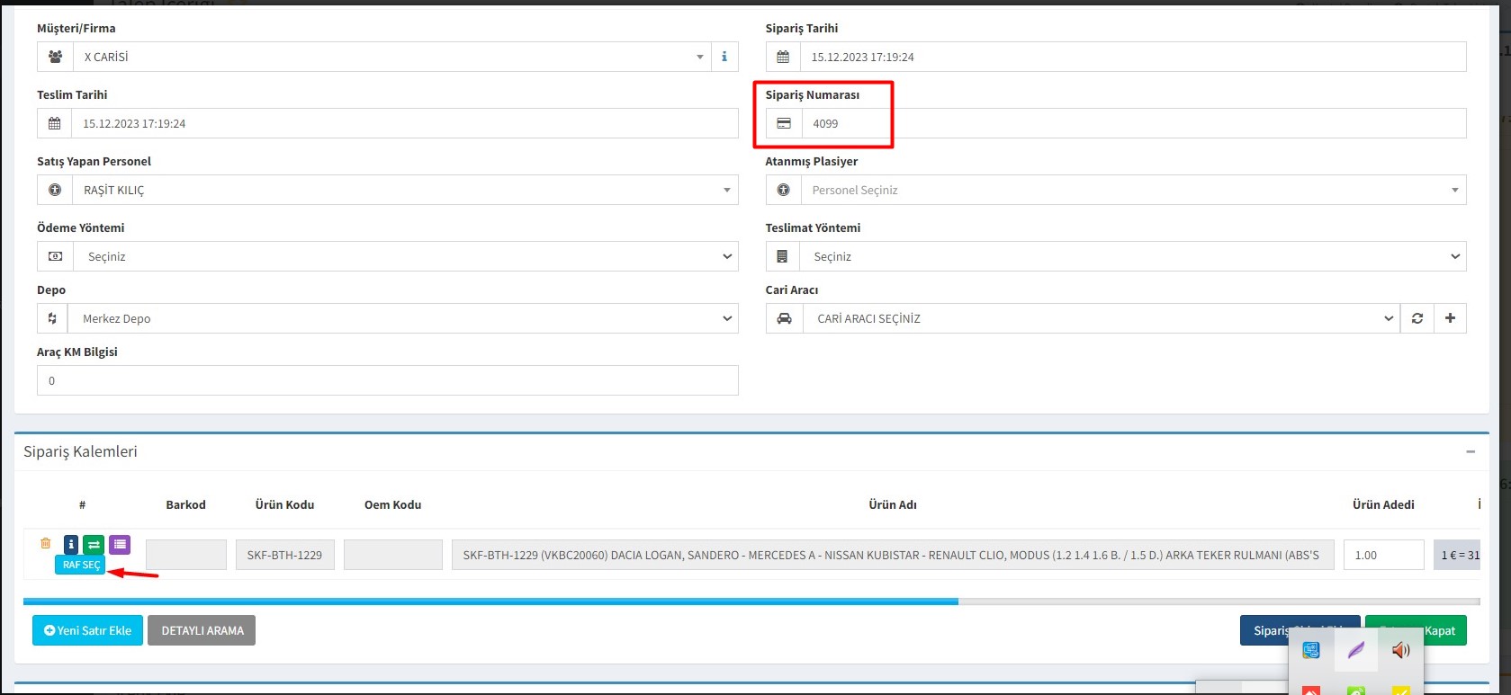Click customer info icon beside X CARİSİ
This screenshot has height=695, width=1511.
pyautogui.click(x=724, y=57)
